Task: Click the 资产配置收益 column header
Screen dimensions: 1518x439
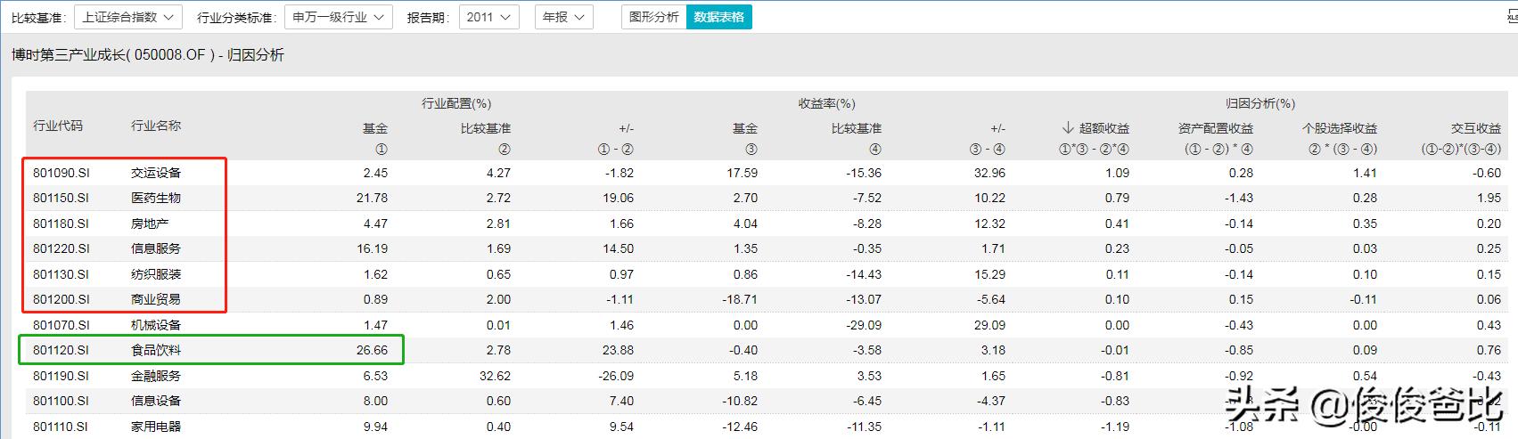Action: click(1215, 128)
